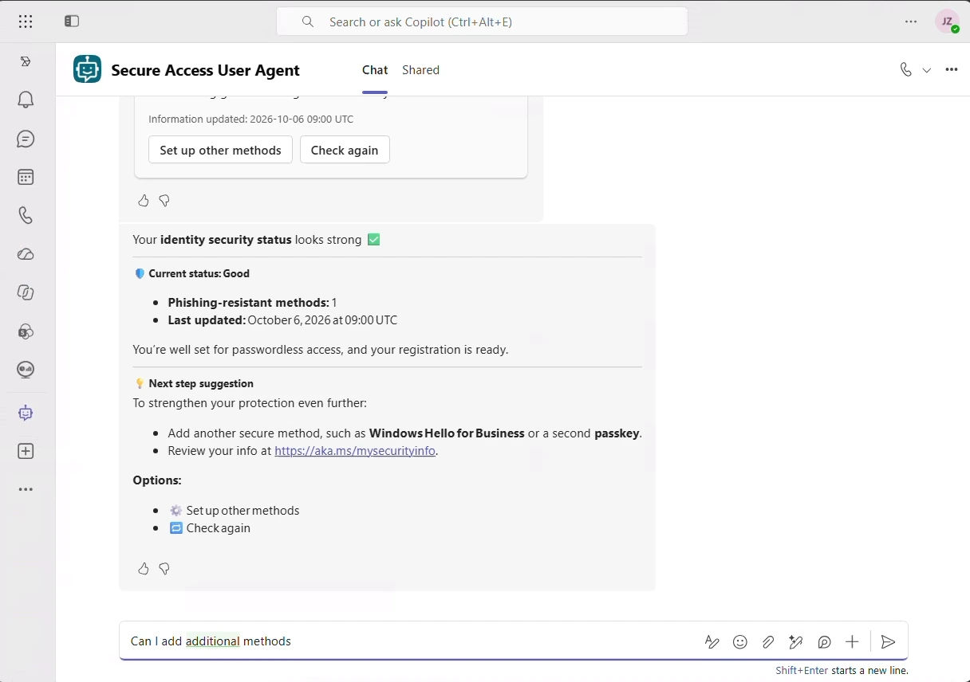Click in the Search or ask Copilot box
This screenshot has height=682, width=970.
(482, 22)
